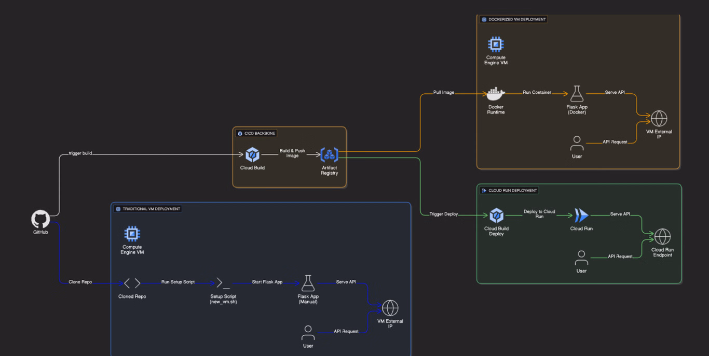The width and height of the screenshot is (709, 356).
Task: Click the 'Pull Image' connector label
Action: (x=444, y=93)
